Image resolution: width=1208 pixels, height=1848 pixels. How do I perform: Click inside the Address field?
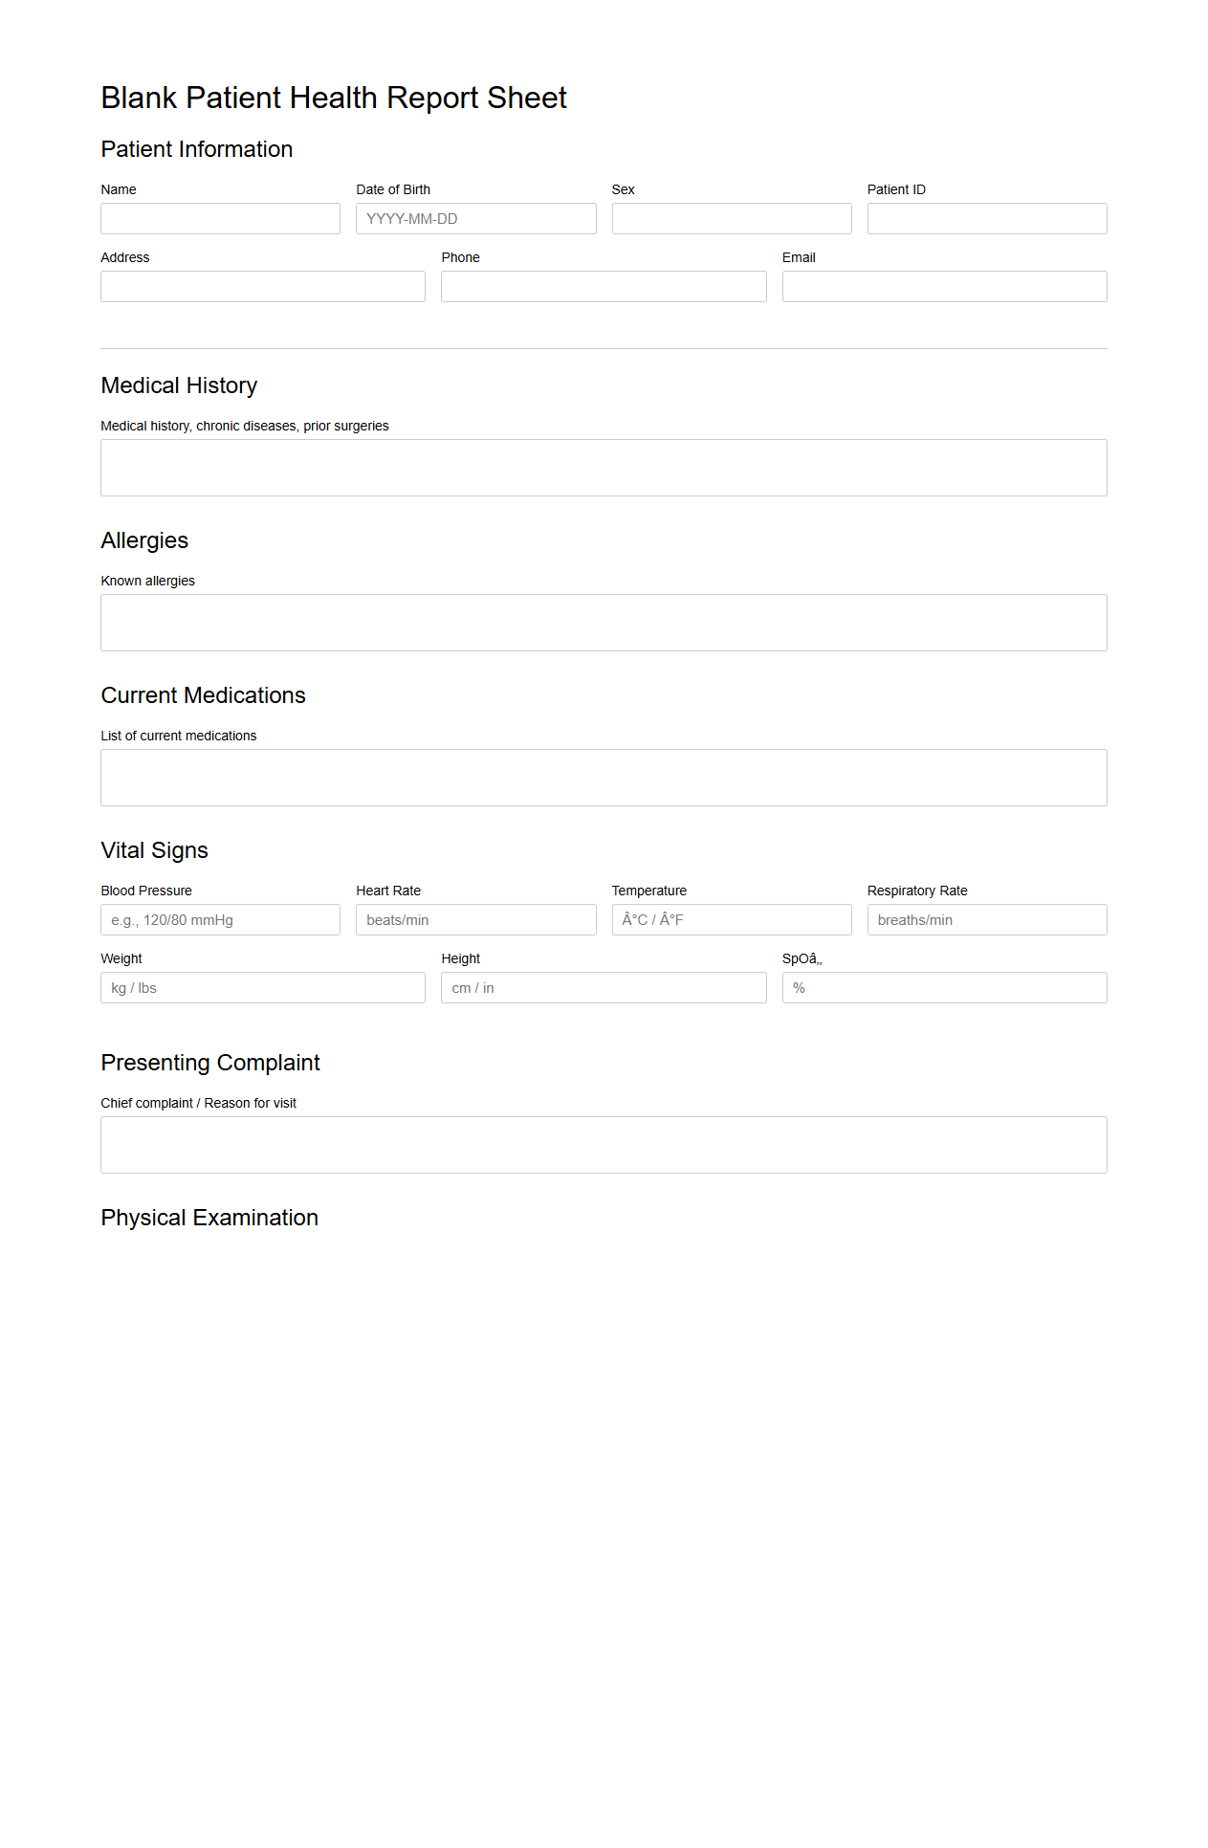click(x=262, y=286)
